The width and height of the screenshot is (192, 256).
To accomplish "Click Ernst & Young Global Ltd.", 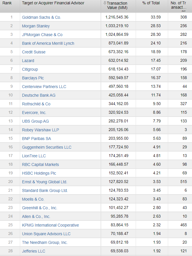I will point(45,182).
